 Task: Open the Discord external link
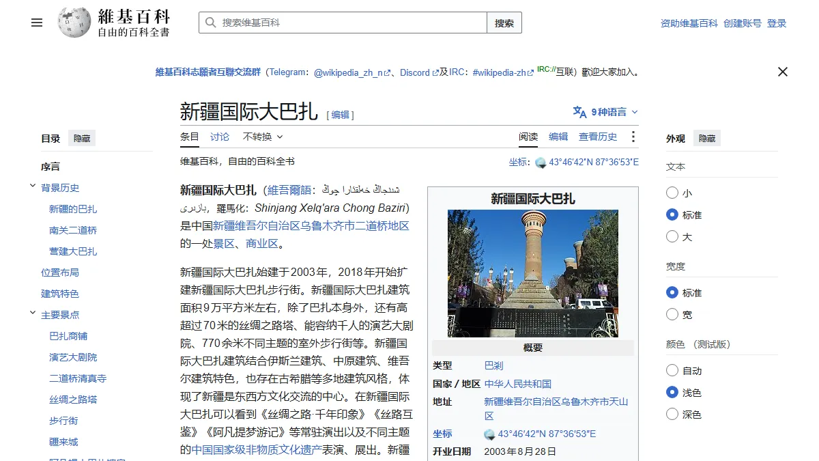[x=419, y=72]
